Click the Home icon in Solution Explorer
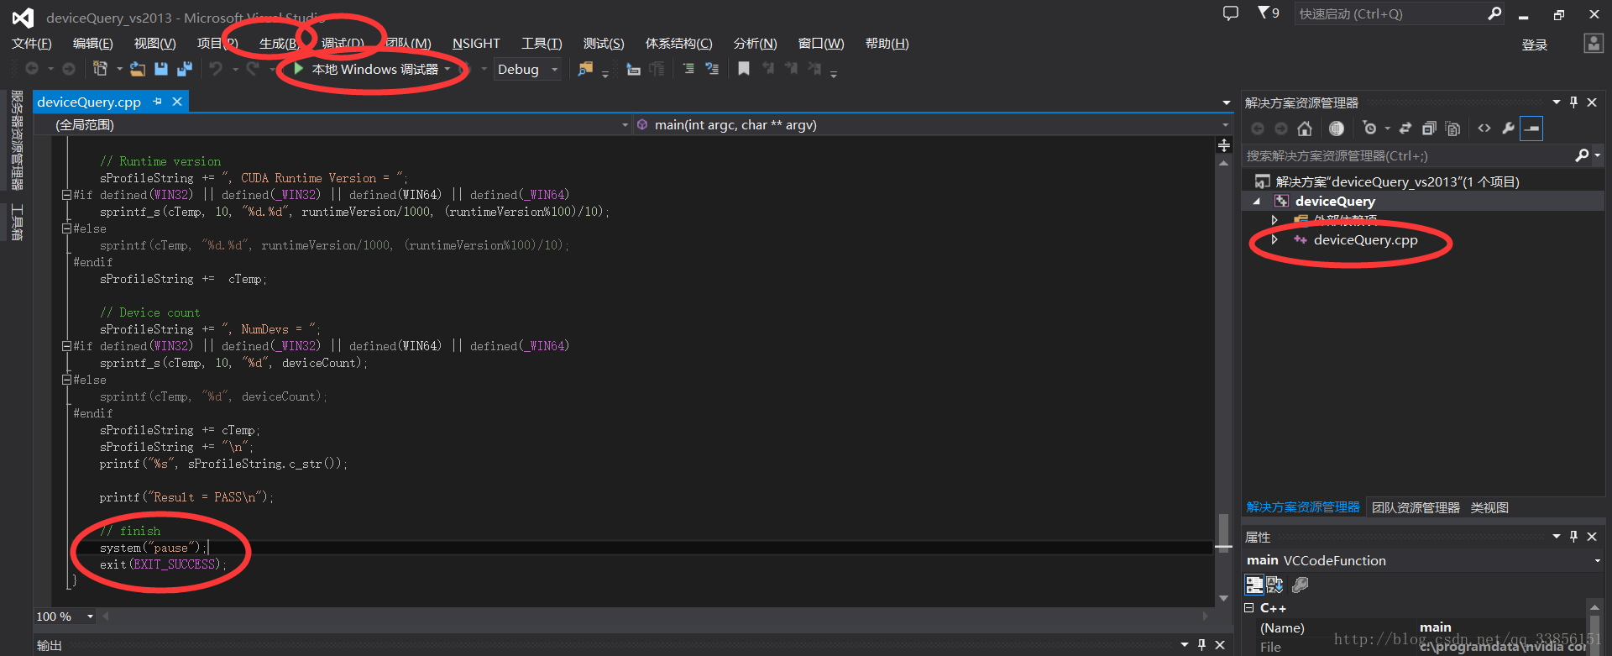This screenshot has width=1612, height=656. (x=1305, y=129)
